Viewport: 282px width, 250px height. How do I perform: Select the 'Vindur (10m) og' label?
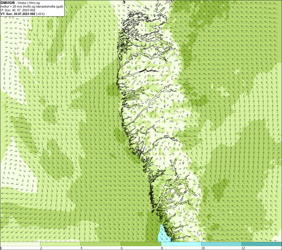point(28,3)
